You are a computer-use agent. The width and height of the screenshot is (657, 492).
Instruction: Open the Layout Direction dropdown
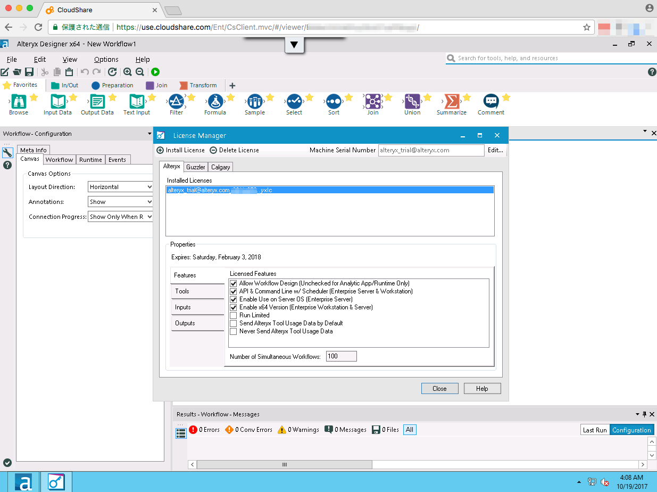[121, 187]
